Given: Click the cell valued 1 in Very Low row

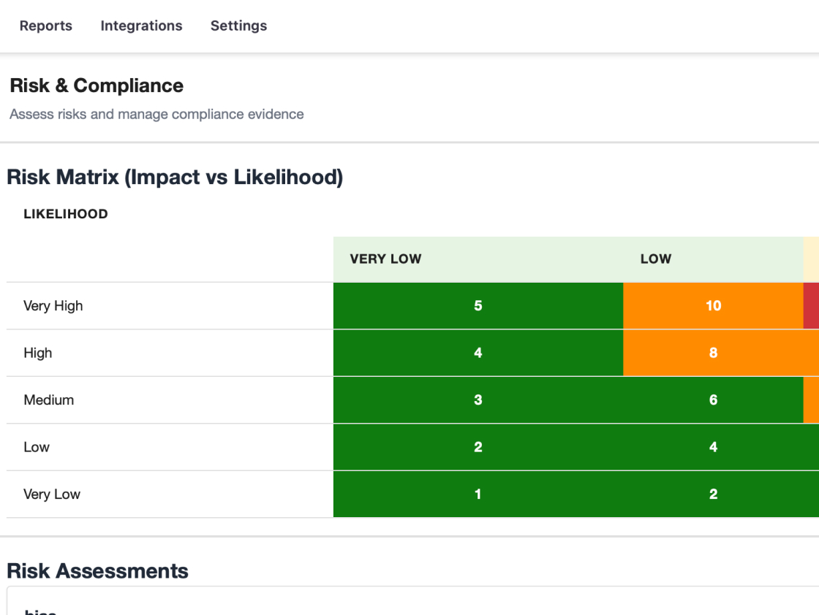Looking at the screenshot, I should tap(478, 494).
